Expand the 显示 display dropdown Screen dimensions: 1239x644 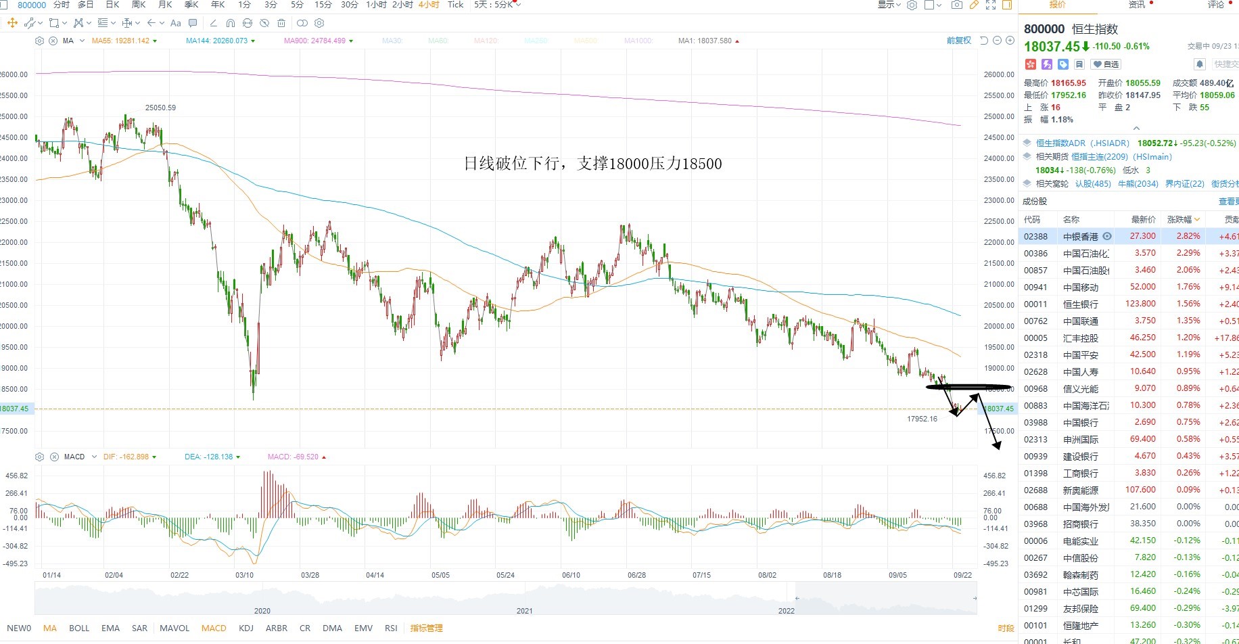point(889,5)
